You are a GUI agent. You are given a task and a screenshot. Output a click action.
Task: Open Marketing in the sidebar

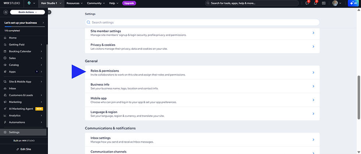point(23,102)
